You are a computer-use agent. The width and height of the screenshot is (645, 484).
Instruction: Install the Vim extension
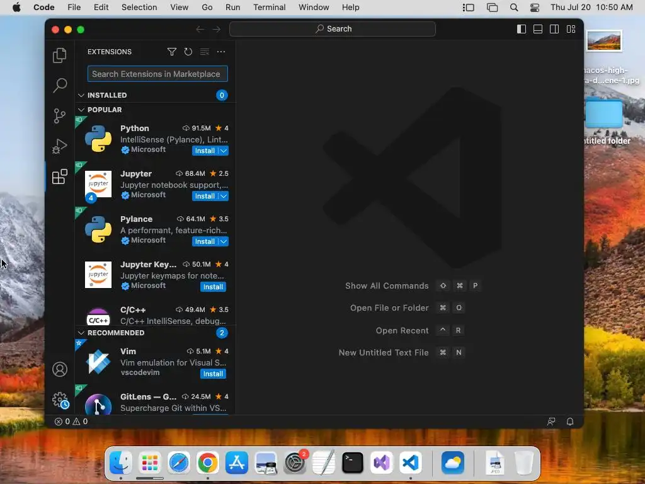(213, 374)
